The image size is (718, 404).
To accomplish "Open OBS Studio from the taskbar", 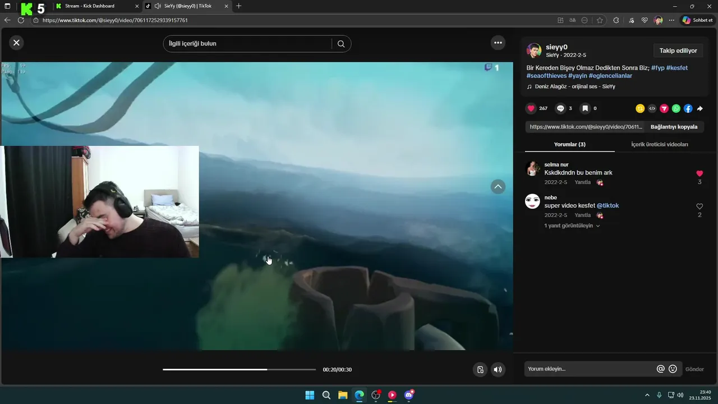I will click(x=376, y=395).
